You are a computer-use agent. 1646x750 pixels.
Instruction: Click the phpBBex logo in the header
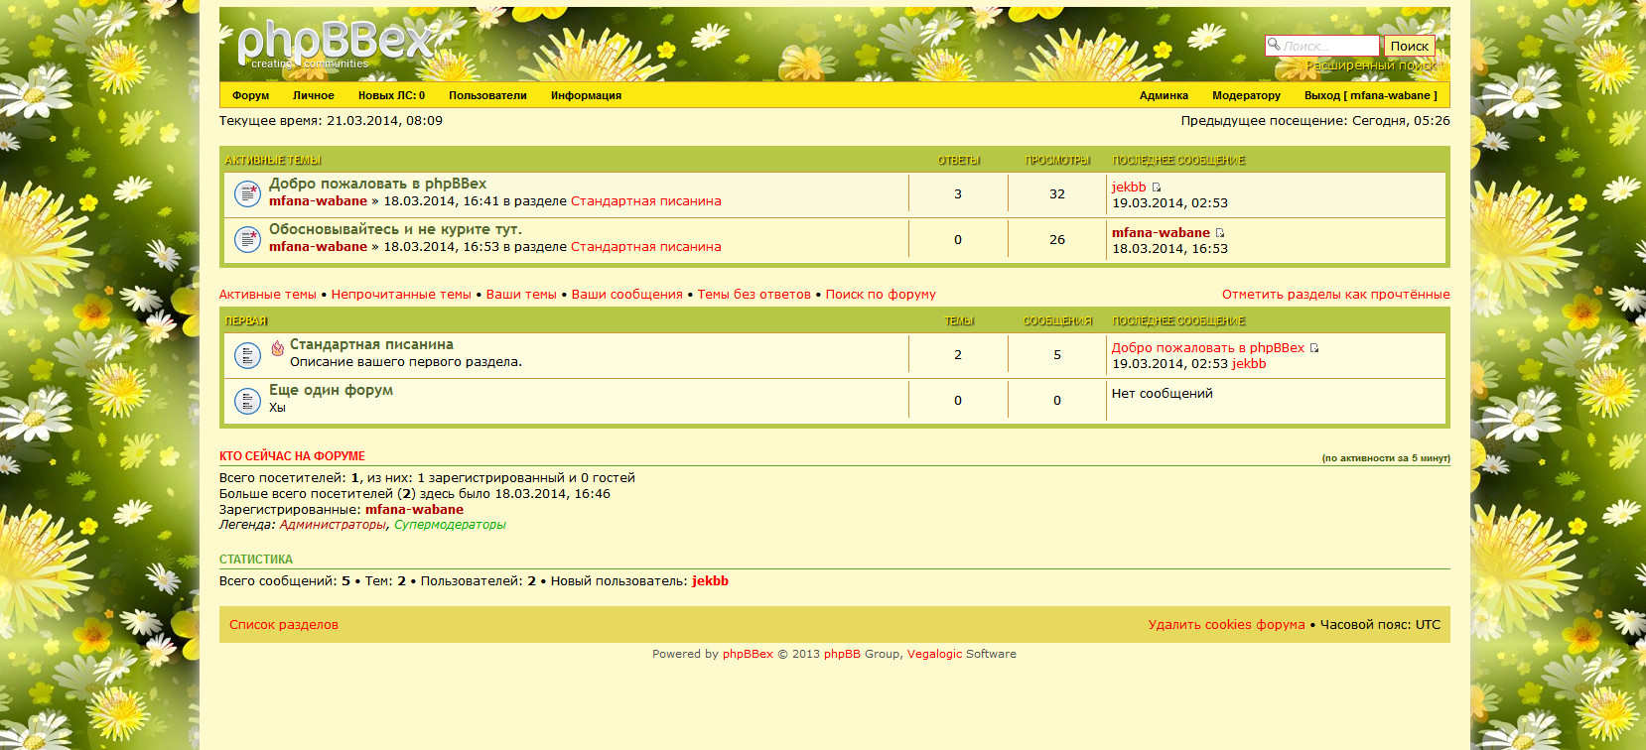[x=335, y=45]
